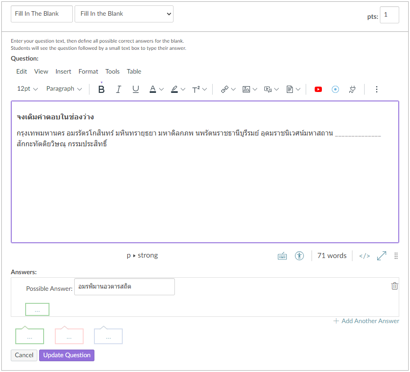Open the YouTube embed tool
410x372 pixels.
[x=318, y=89]
